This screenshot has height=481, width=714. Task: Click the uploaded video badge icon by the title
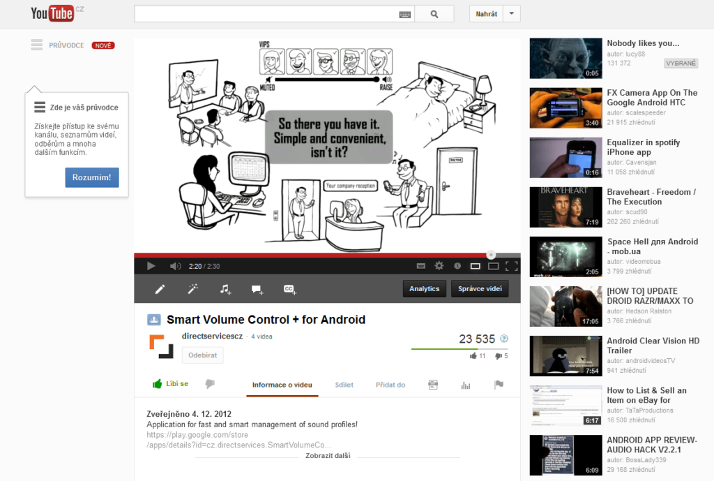tap(154, 320)
